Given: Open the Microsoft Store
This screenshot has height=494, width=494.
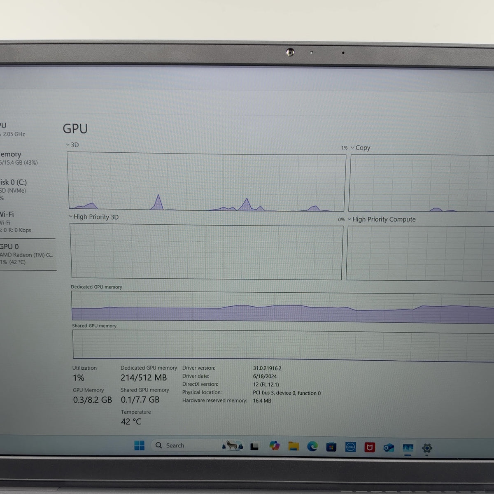Looking at the screenshot, I should pyautogui.click(x=331, y=447).
